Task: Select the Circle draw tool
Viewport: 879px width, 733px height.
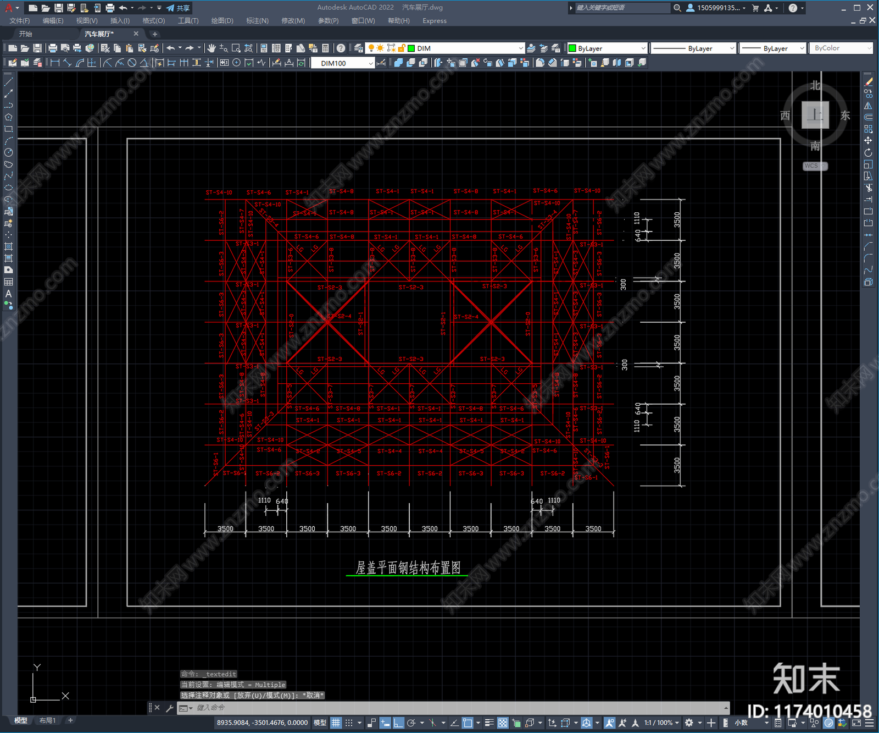Action: tap(8, 152)
